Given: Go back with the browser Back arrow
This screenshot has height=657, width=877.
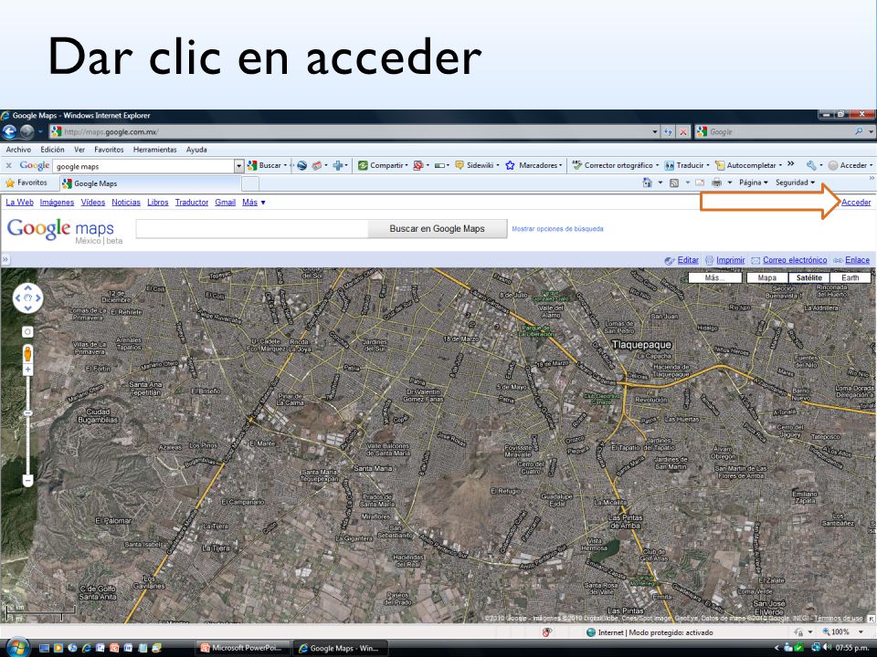Looking at the screenshot, I should [x=9, y=131].
